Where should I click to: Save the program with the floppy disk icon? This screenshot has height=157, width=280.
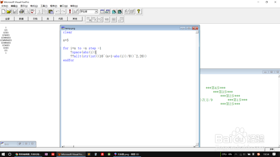coord(15,11)
